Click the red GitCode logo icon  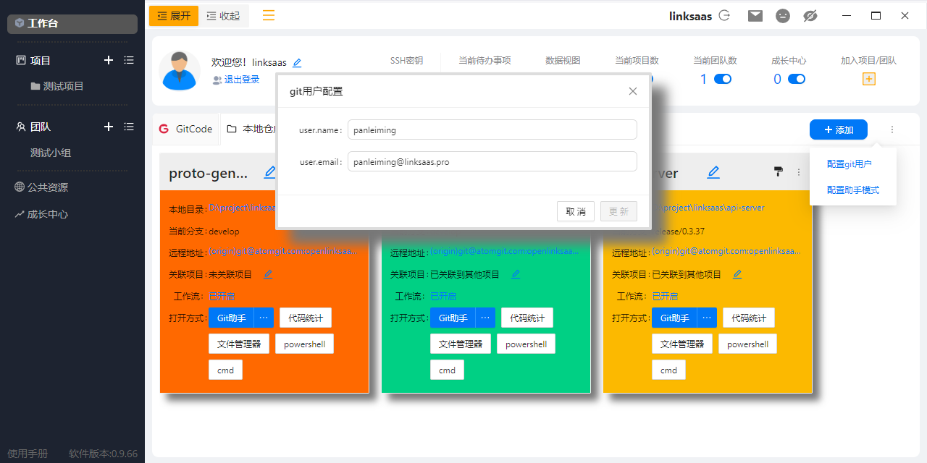click(164, 129)
